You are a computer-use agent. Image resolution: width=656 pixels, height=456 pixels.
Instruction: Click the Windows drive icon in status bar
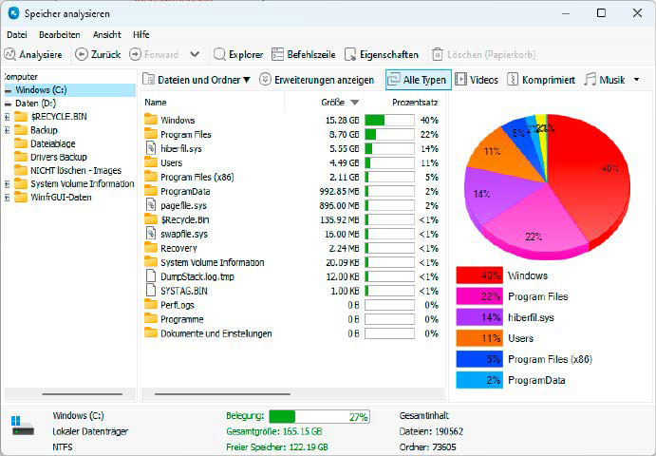coord(23,426)
